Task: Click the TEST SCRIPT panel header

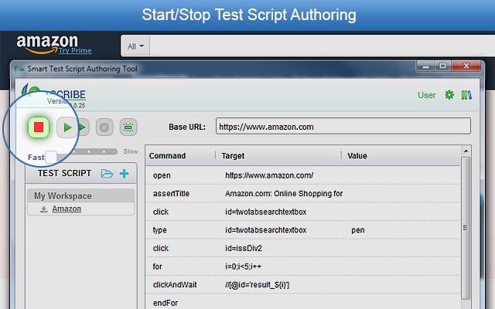Action: [x=64, y=173]
